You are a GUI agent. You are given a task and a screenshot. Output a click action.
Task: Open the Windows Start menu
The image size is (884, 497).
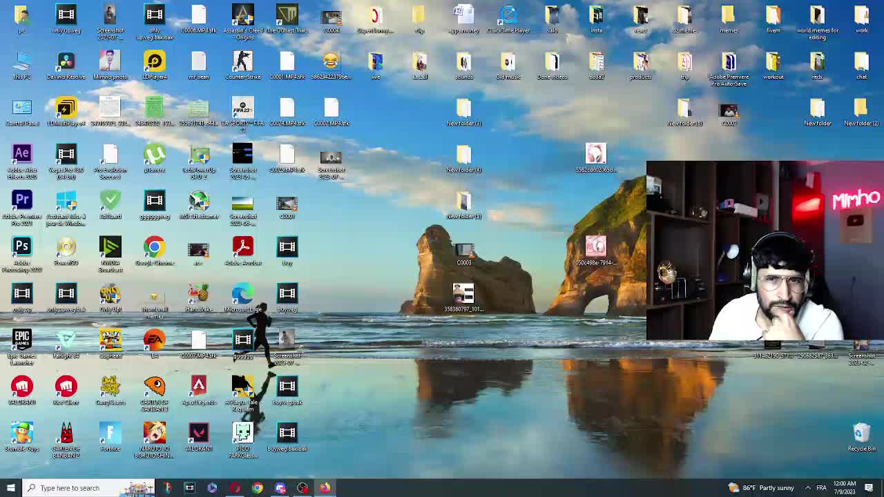[10, 488]
